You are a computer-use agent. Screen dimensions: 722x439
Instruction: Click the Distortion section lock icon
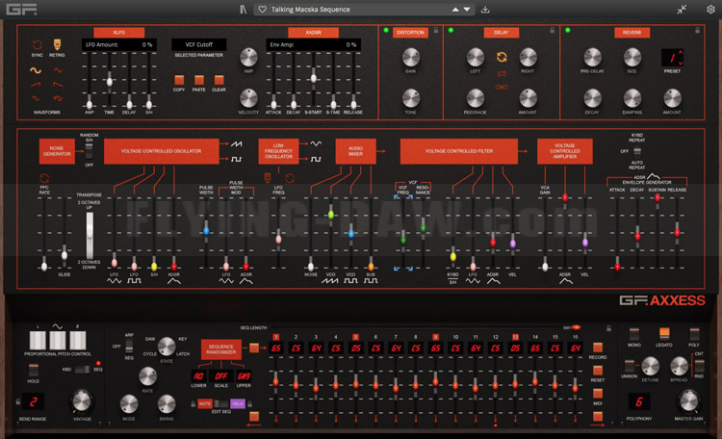pos(435,31)
